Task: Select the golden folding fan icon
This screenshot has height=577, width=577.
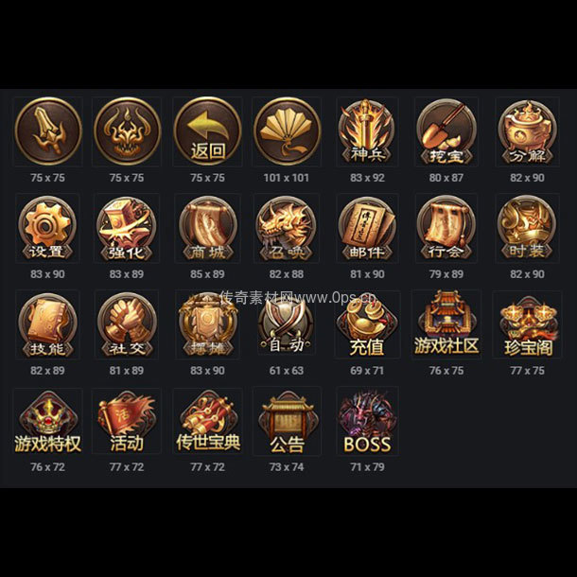Action: point(287,131)
